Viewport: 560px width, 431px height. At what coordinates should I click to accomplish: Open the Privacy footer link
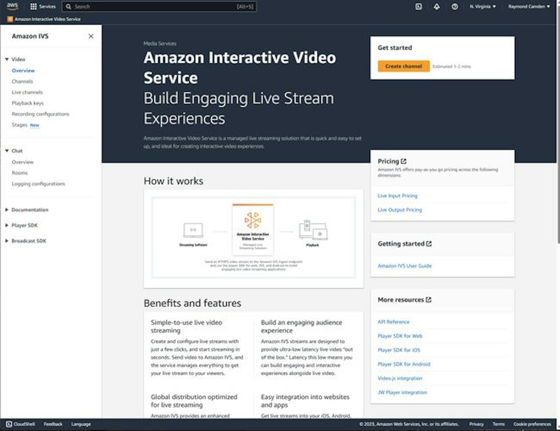point(476,424)
